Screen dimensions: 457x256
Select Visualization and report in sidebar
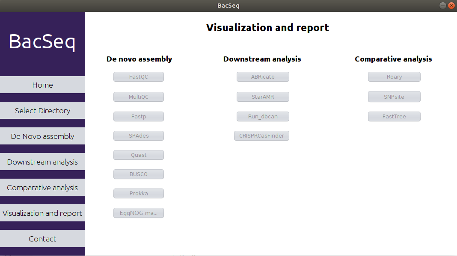(42, 213)
